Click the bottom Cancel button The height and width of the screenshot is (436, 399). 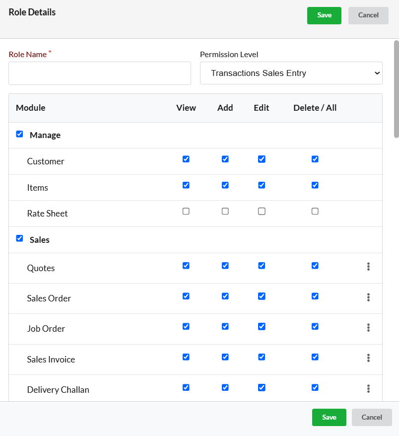[372, 417]
